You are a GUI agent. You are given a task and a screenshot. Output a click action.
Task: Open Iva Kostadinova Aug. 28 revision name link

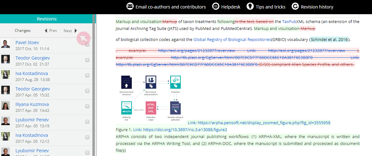[32, 73]
